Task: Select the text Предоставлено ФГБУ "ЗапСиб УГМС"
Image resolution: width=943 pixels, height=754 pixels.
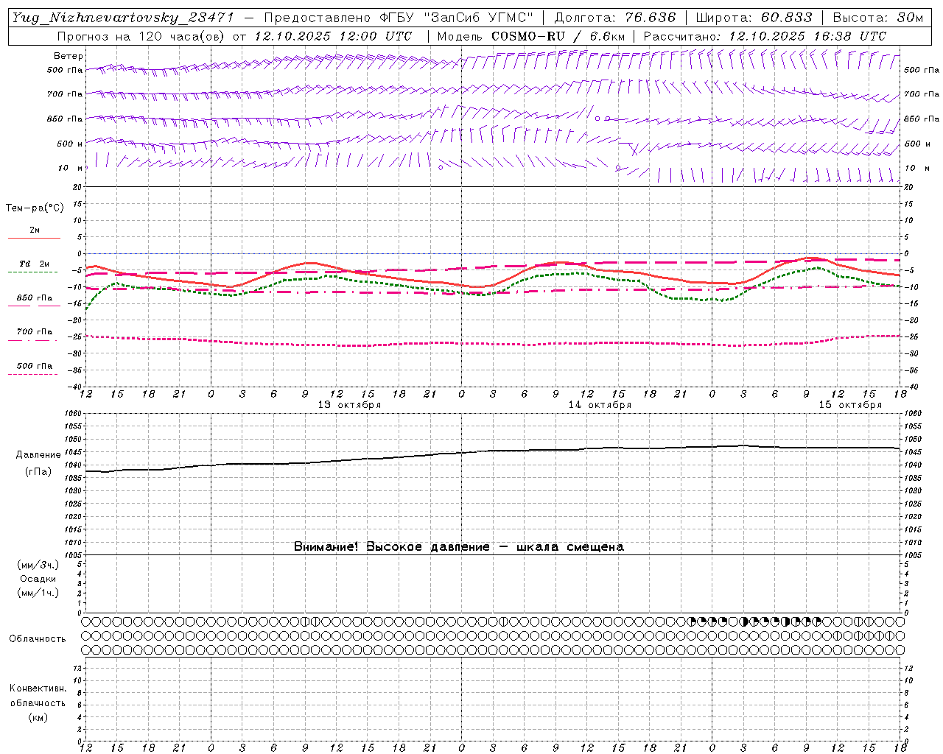Action: (x=398, y=18)
